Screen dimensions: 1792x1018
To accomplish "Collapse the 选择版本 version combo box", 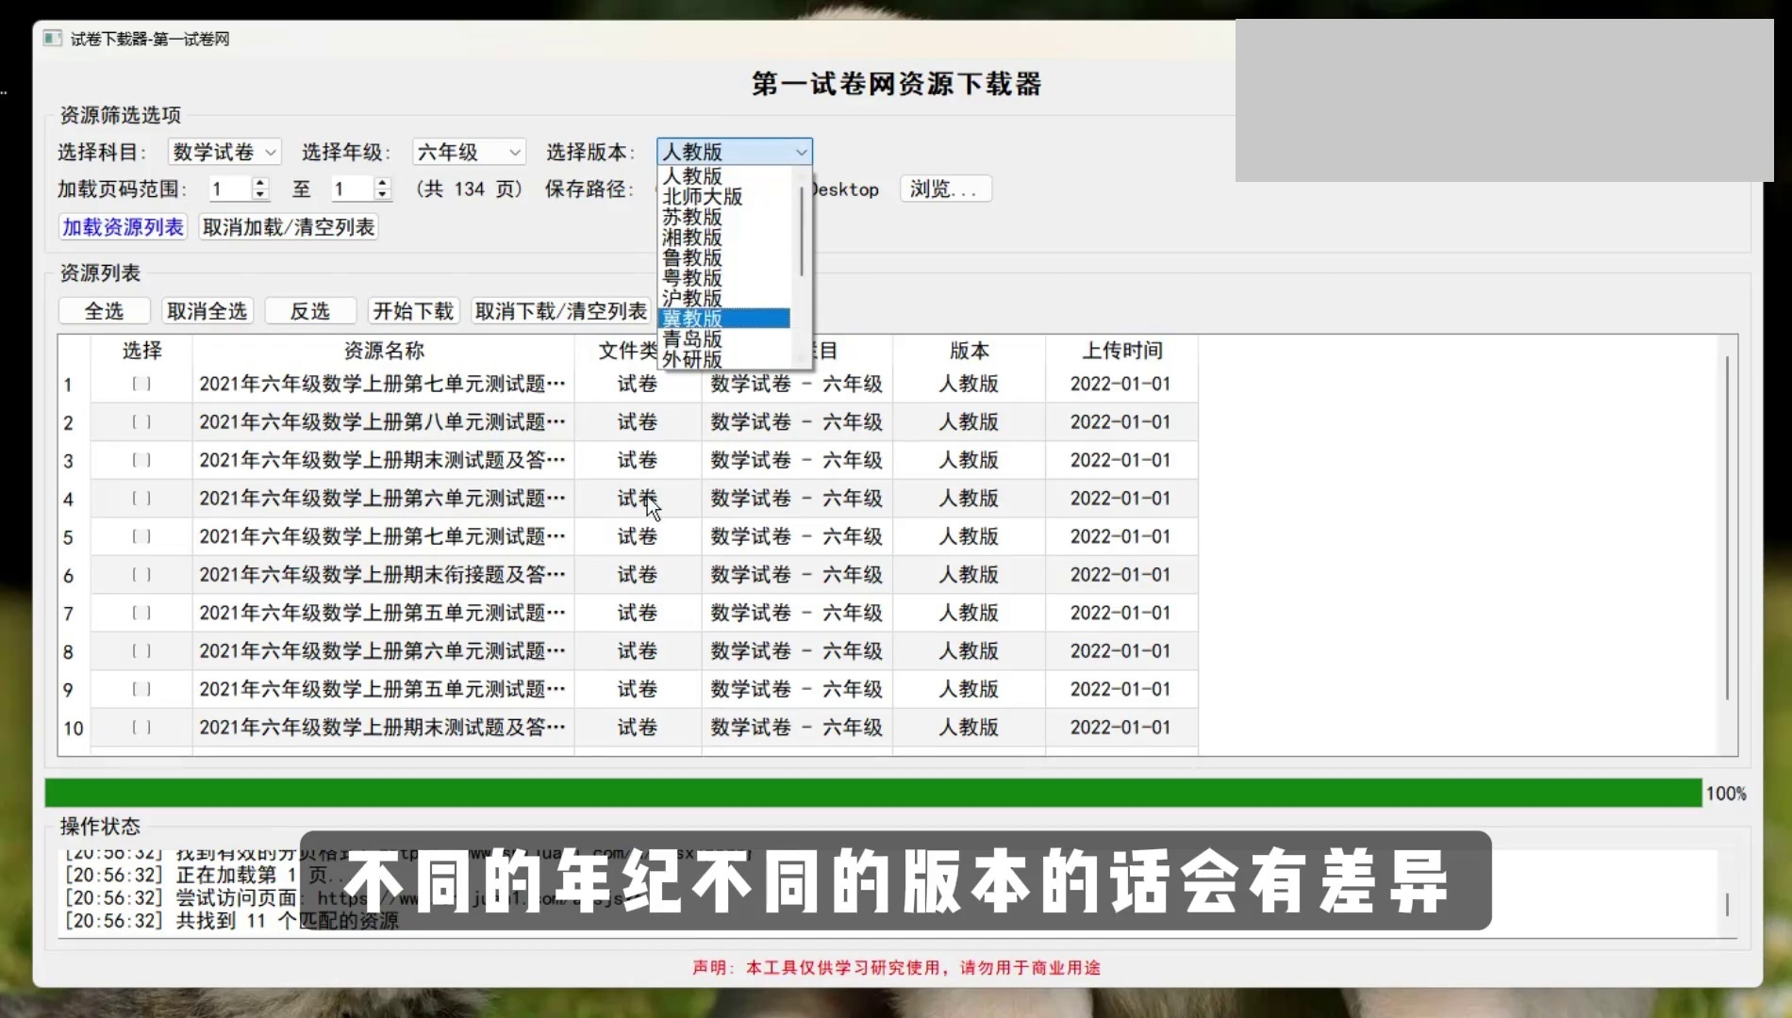I will pos(801,152).
